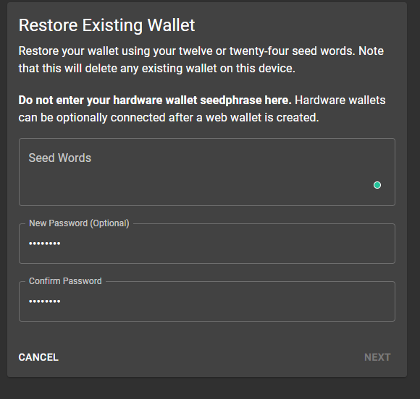Click the "Confirm Password" field label
This screenshot has height=399, width=420.
[x=65, y=280]
